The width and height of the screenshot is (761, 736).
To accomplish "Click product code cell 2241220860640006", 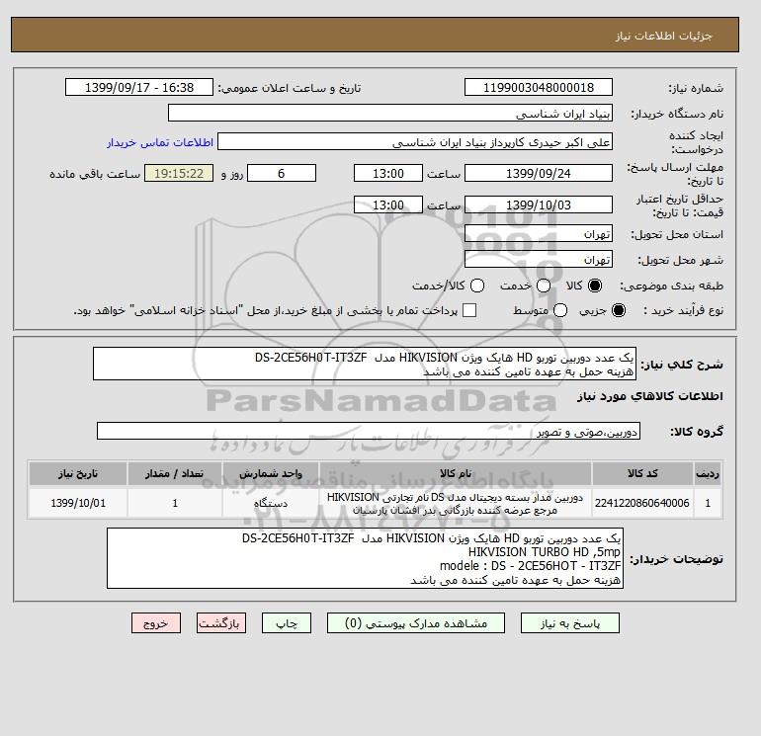I will (642, 503).
